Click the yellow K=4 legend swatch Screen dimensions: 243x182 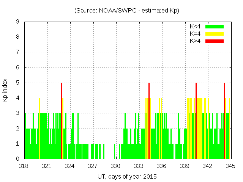pyautogui.click(x=215, y=34)
